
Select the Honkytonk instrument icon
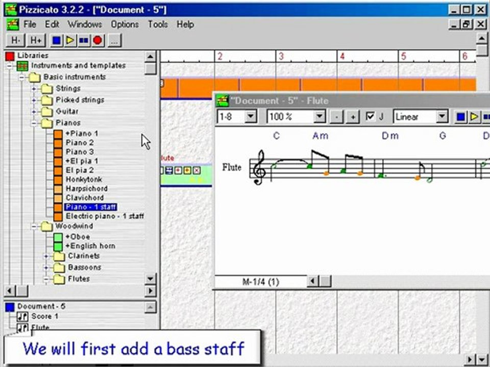58,180
